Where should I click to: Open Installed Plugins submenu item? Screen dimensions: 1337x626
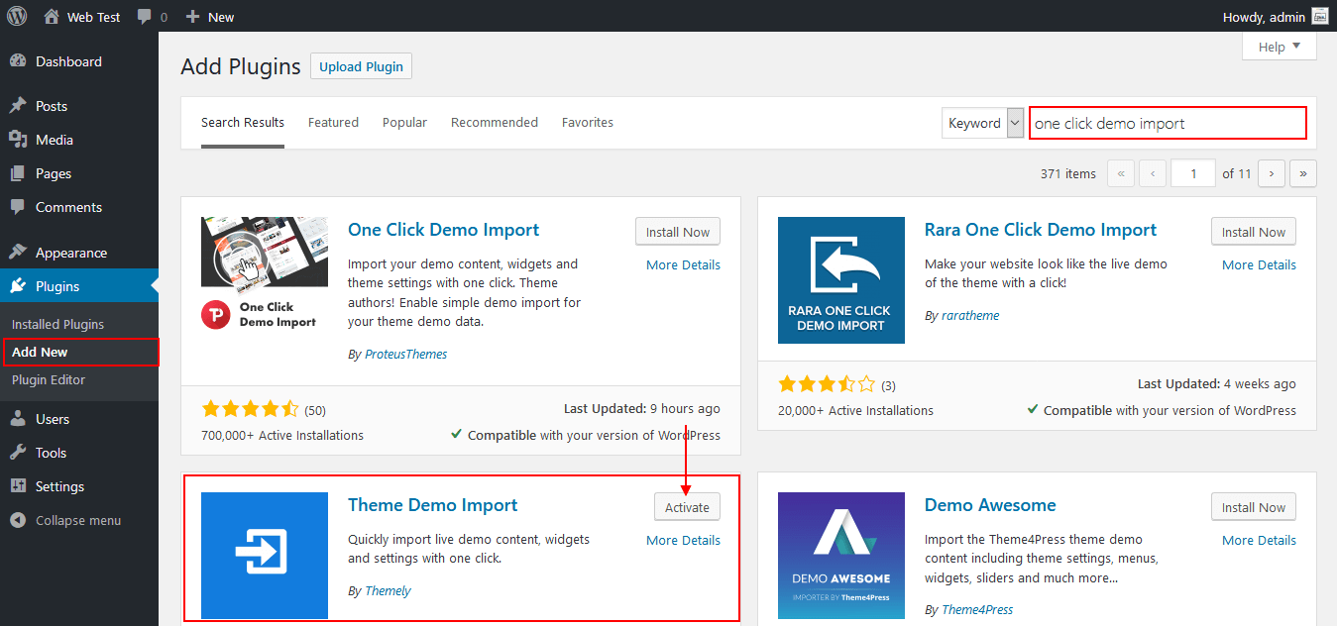(57, 324)
